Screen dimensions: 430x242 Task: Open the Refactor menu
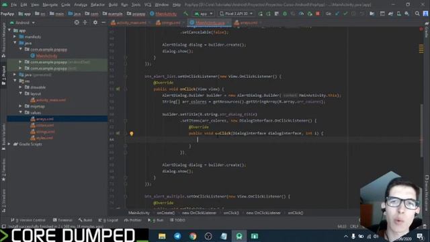pos(97,5)
